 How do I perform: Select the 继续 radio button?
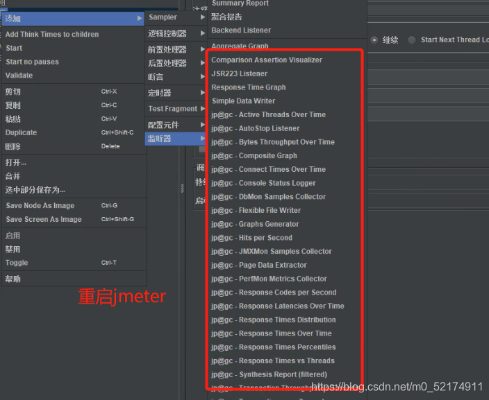coord(374,40)
